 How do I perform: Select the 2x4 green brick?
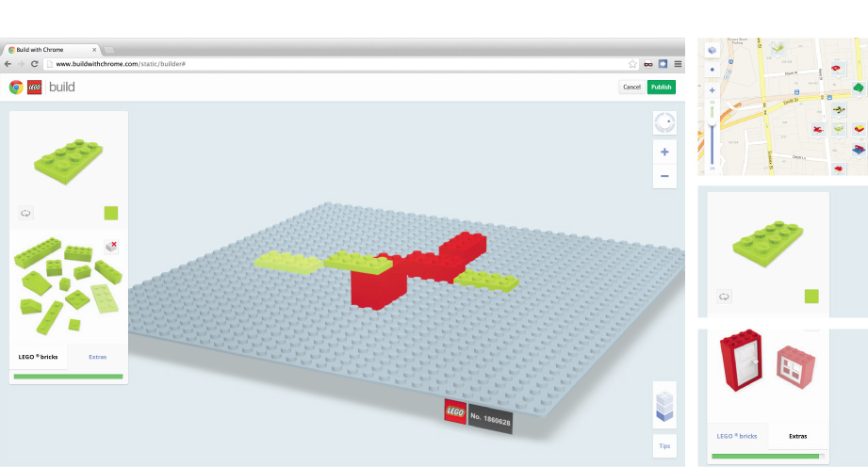coord(78,253)
